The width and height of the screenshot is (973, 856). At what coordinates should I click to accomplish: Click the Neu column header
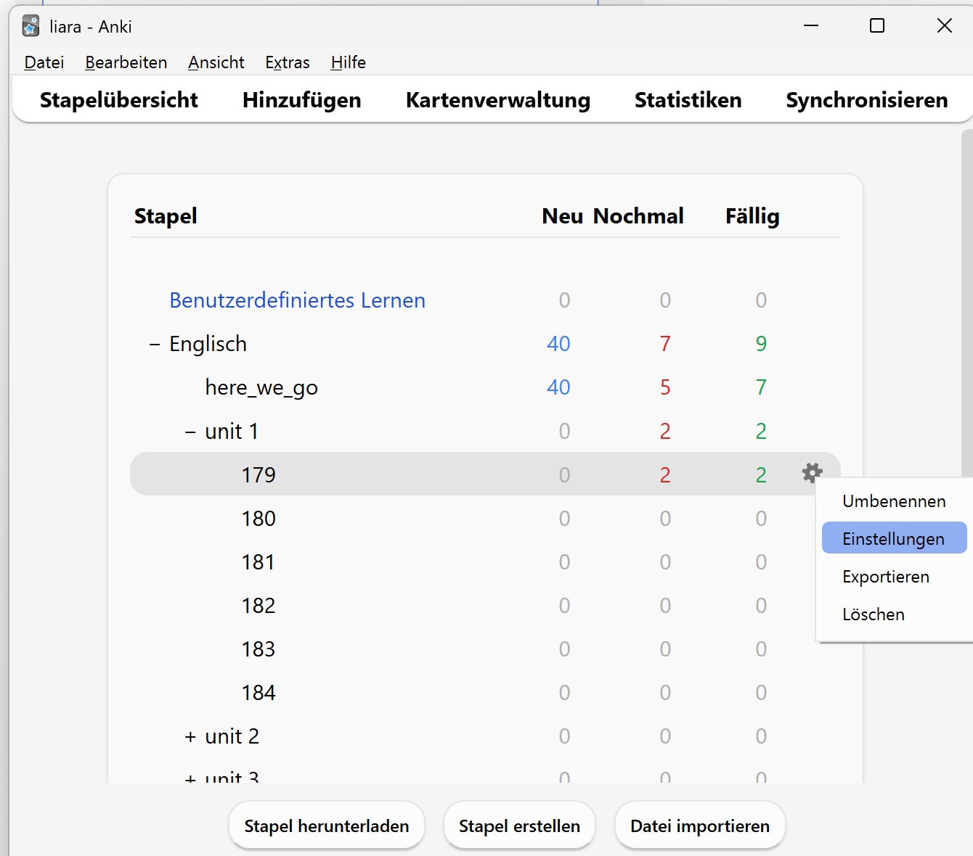point(563,216)
